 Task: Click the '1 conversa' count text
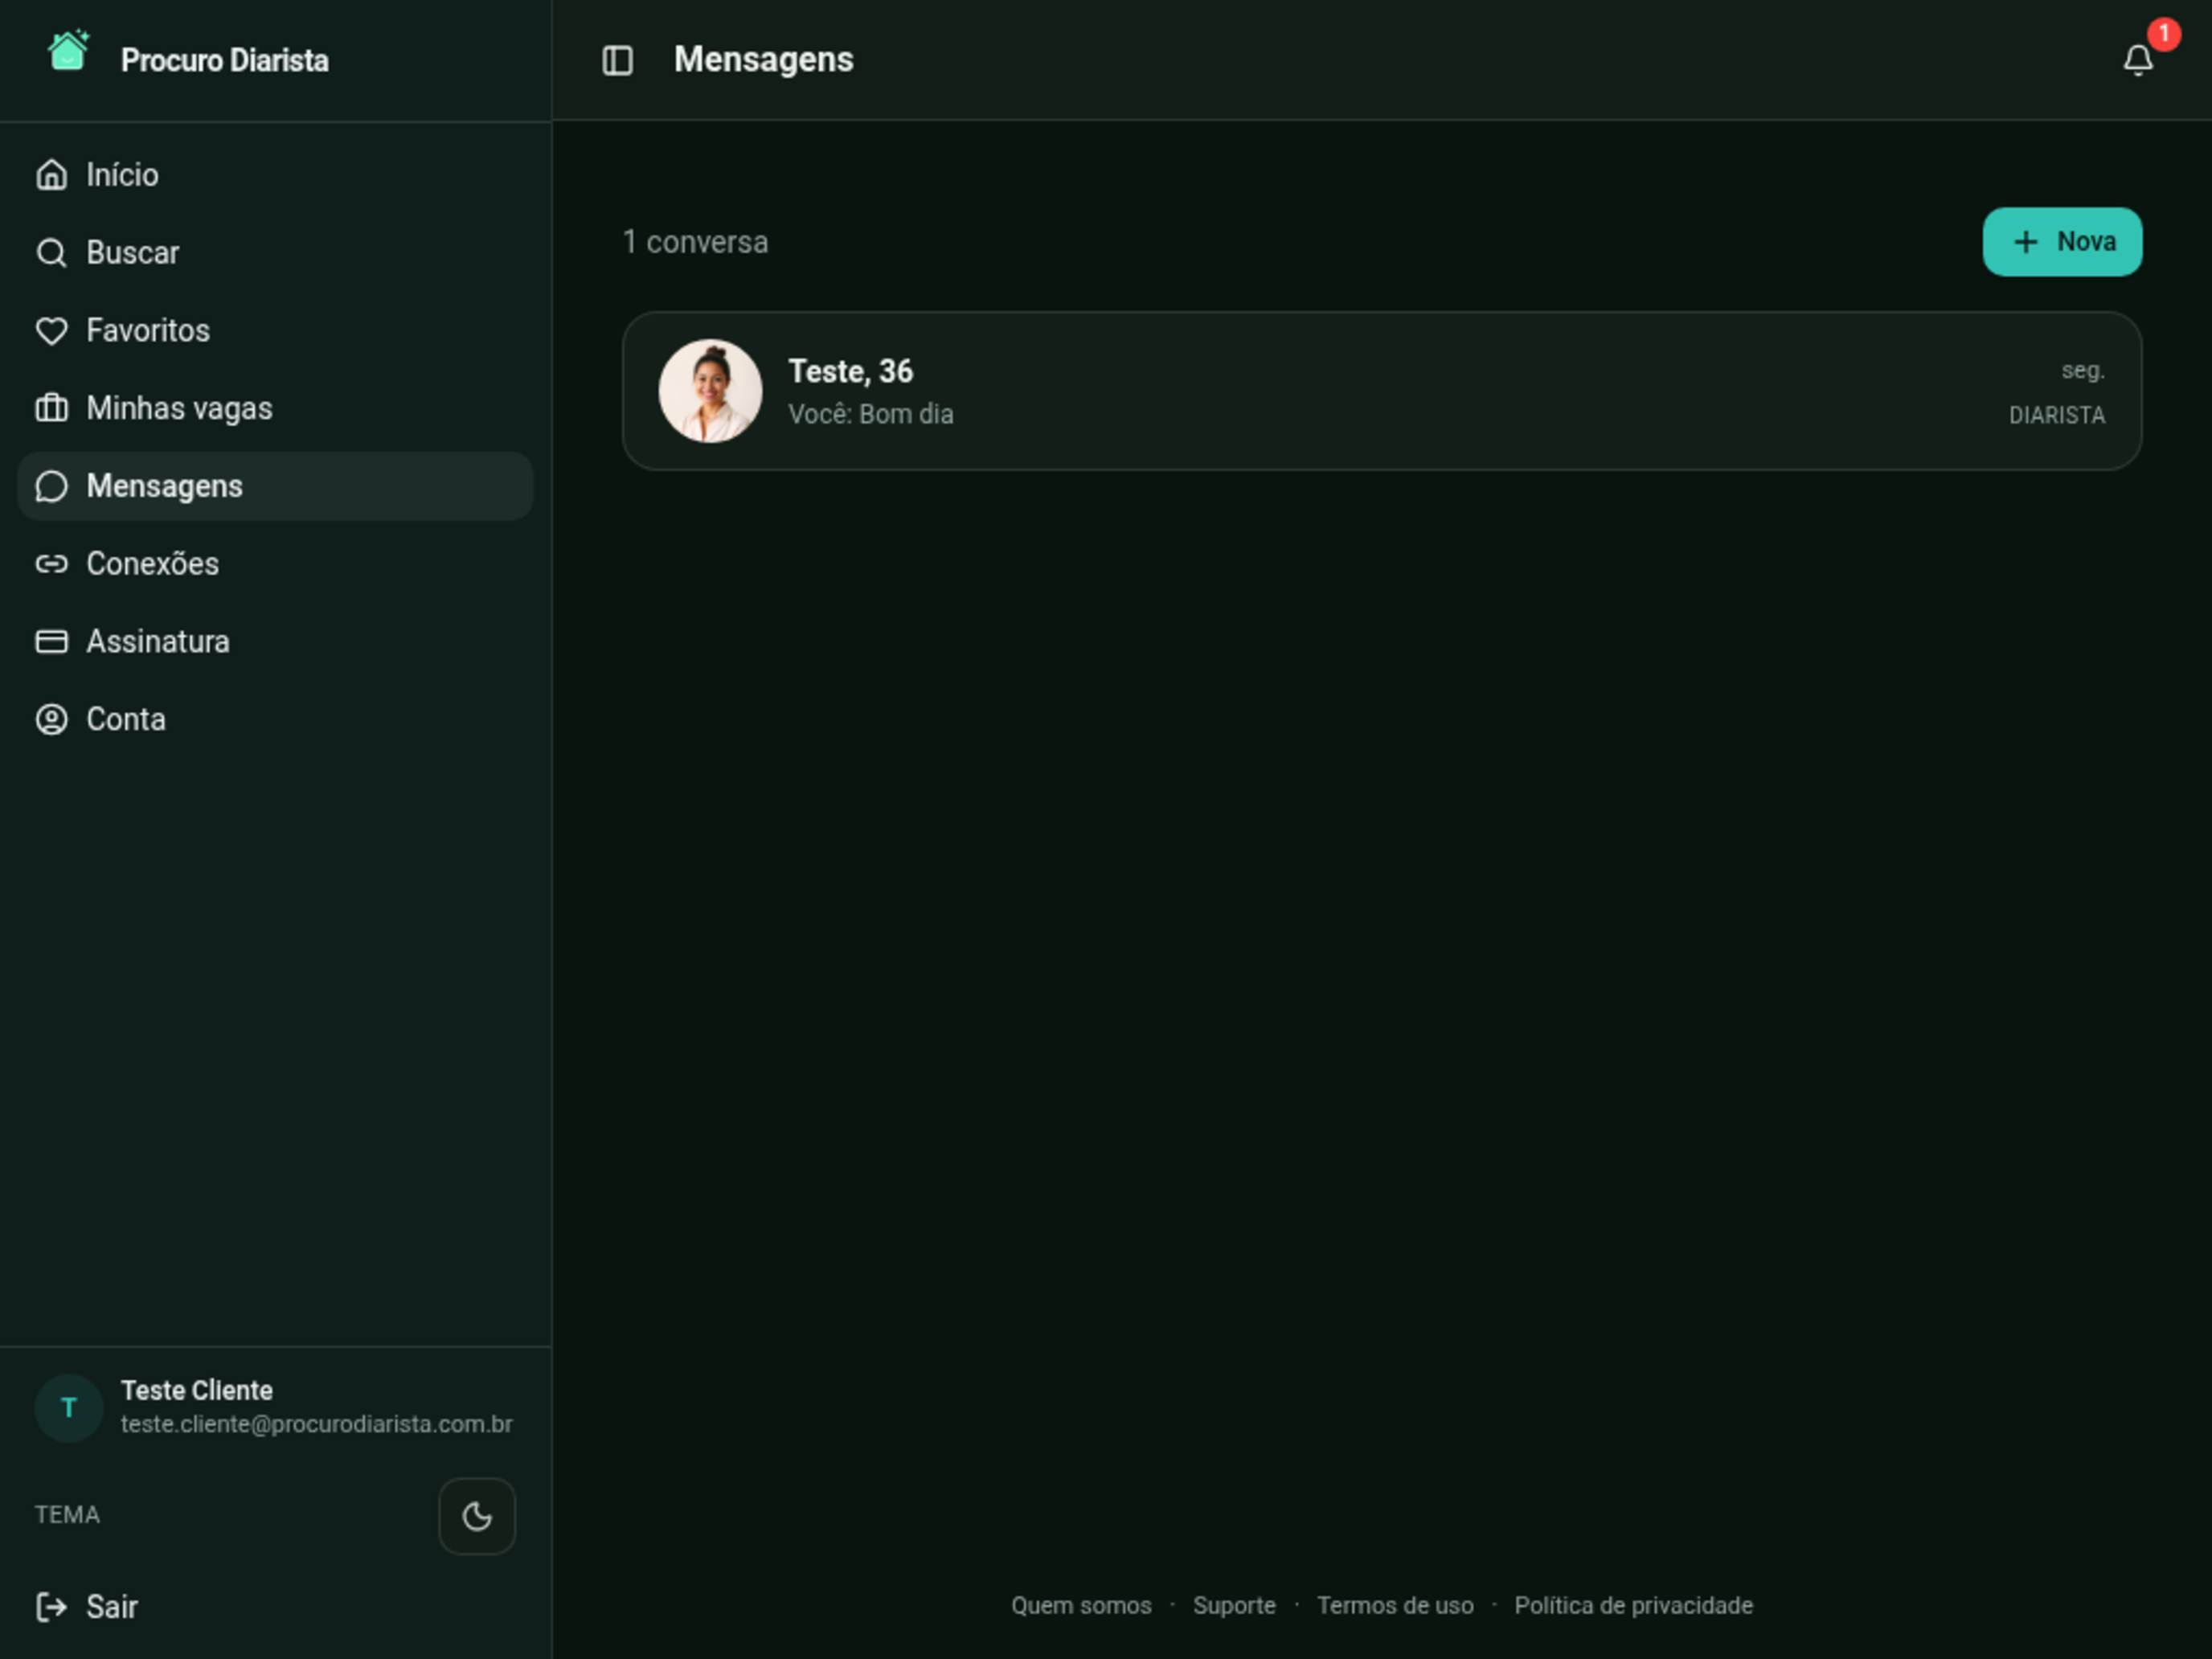point(696,242)
